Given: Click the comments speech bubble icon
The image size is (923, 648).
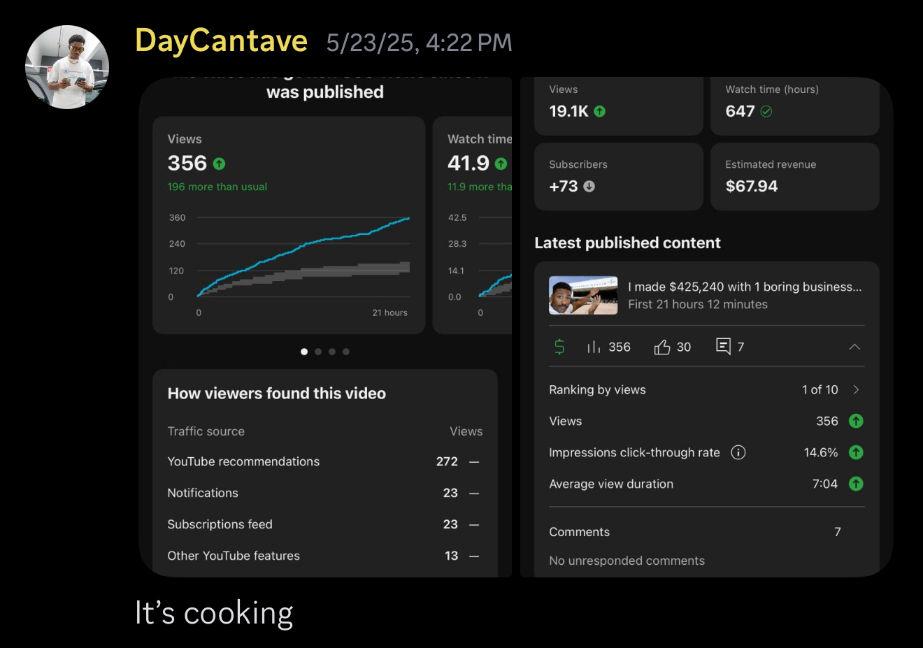Looking at the screenshot, I should (x=723, y=346).
